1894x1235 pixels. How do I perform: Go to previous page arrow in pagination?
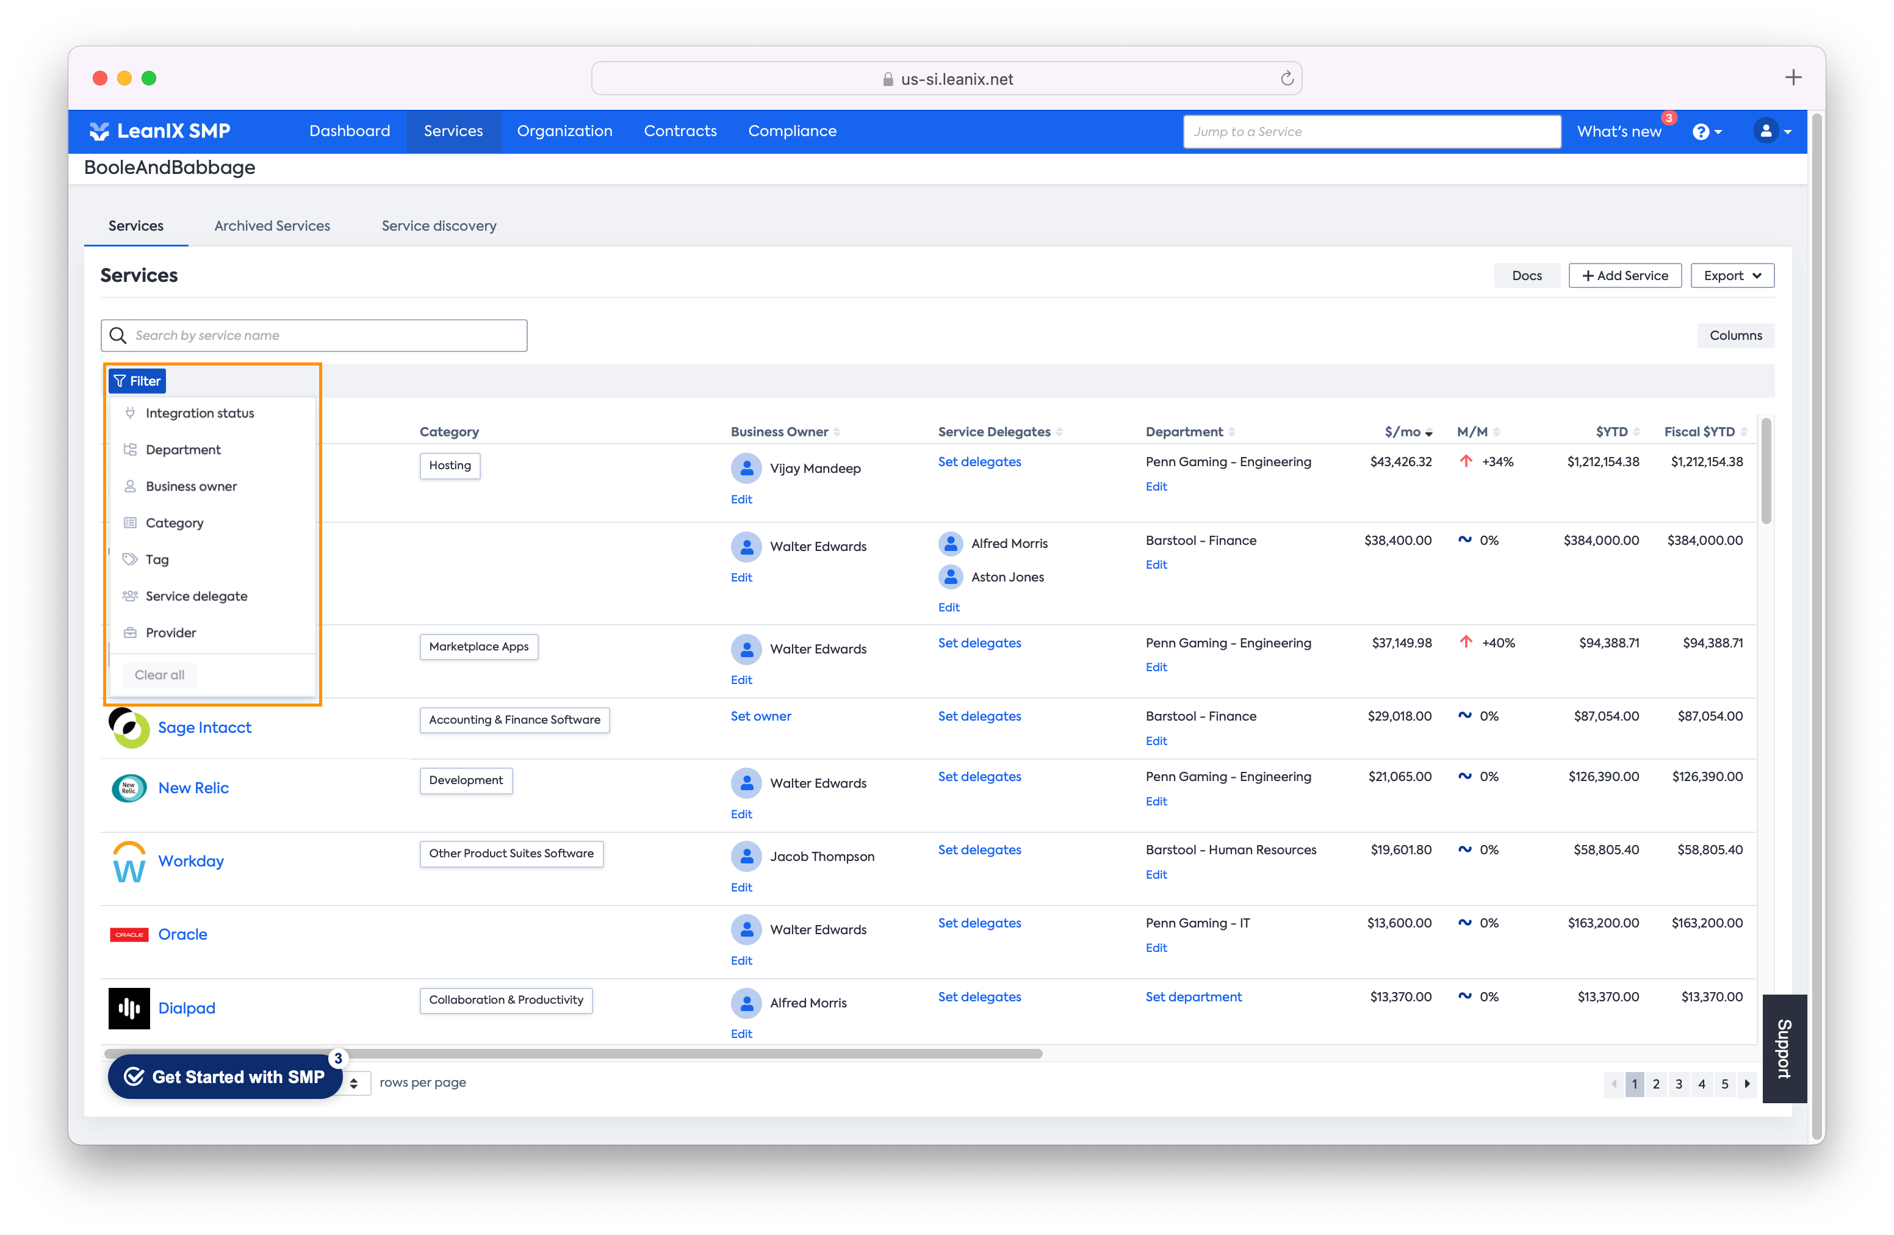point(1614,1084)
